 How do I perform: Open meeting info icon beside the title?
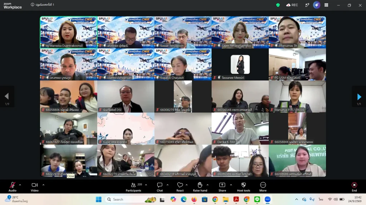(33, 5)
